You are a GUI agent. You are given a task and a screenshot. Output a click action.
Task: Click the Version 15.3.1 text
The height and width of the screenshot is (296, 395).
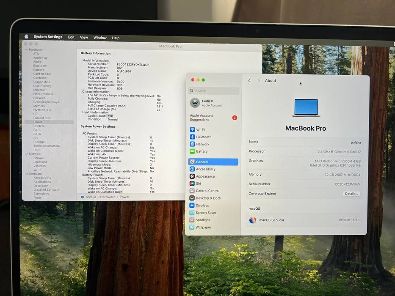349,220
